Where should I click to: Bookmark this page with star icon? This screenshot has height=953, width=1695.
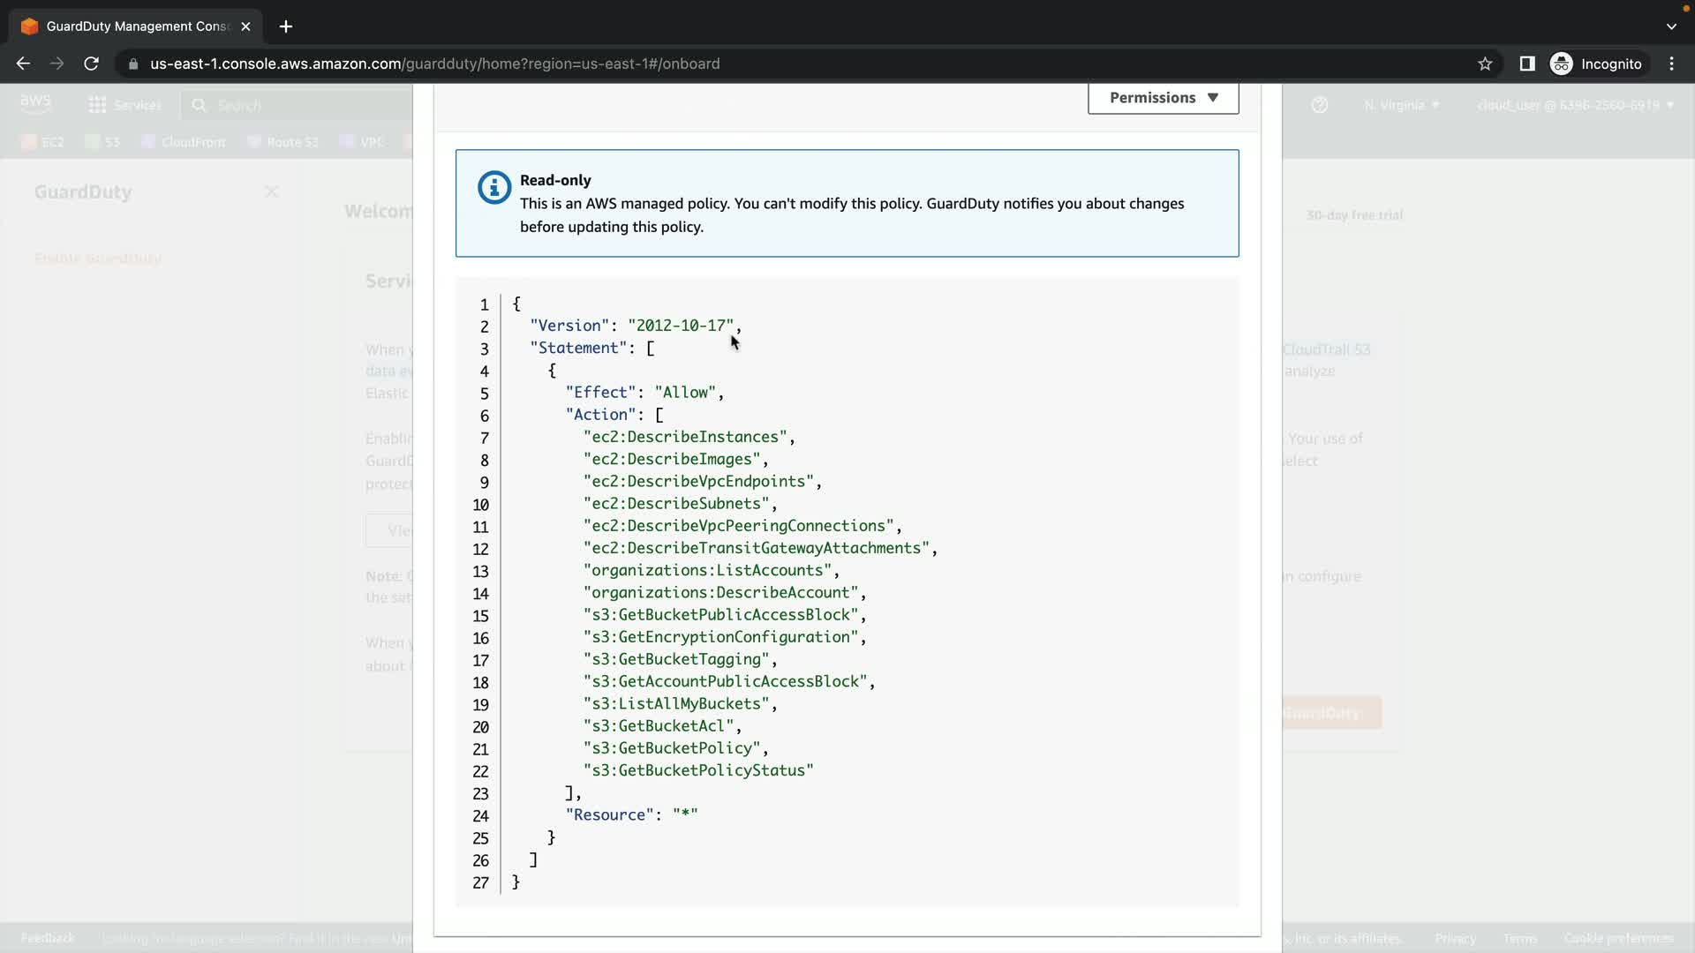[1485, 64]
